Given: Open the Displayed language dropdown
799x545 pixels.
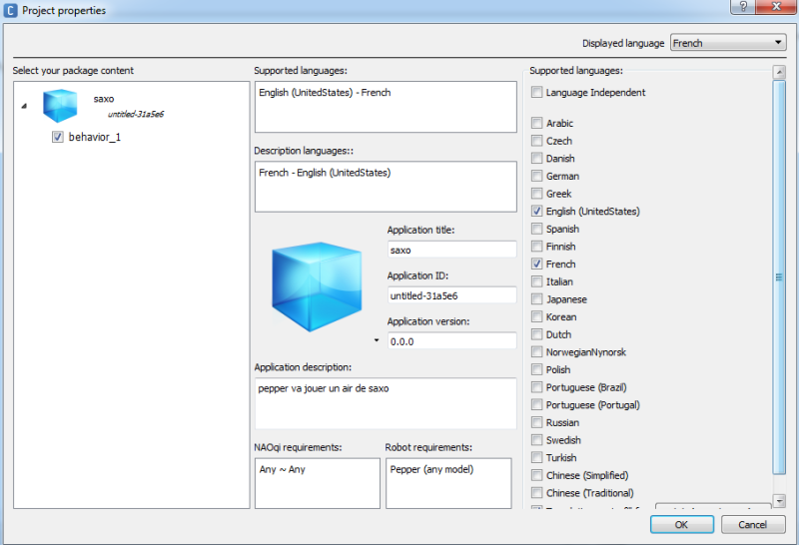Looking at the screenshot, I should pyautogui.click(x=728, y=43).
